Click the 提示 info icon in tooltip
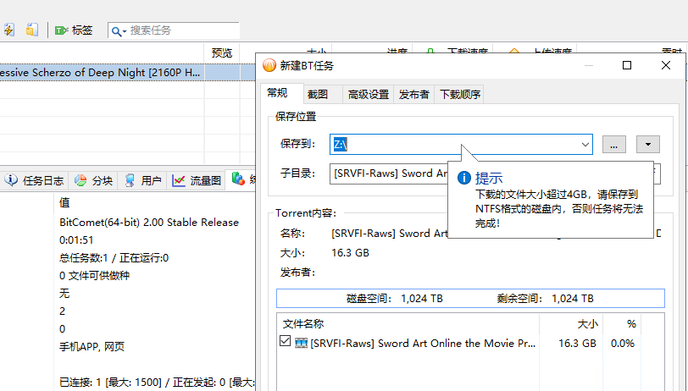This screenshot has height=391, width=688. tap(464, 178)
